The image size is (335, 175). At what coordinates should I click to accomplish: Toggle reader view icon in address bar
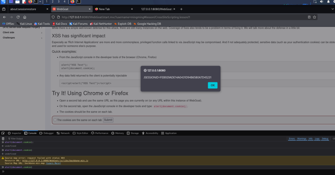(x=309, y=17)
